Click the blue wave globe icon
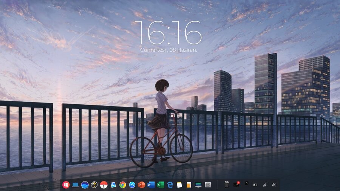Viewport: 340px width, 191px height. click(x=85, y=185)
